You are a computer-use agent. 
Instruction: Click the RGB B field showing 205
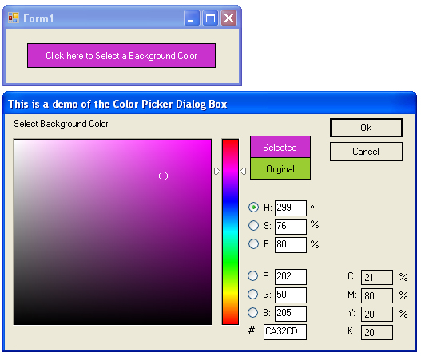(291, 314)
